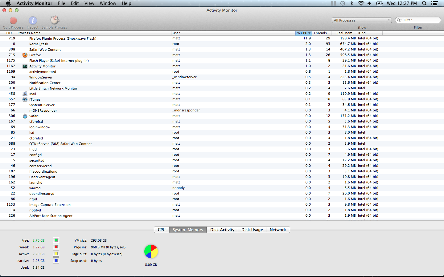Select the UserEventAgent process row

point(222,177)
